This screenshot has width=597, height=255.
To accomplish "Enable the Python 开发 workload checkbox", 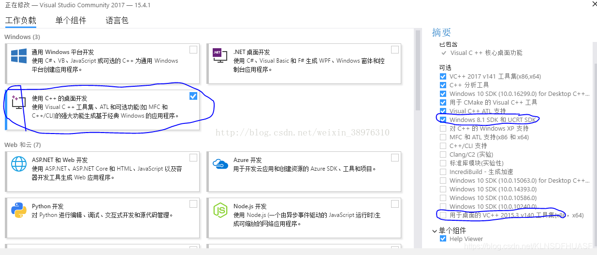I will pos(193,204).
